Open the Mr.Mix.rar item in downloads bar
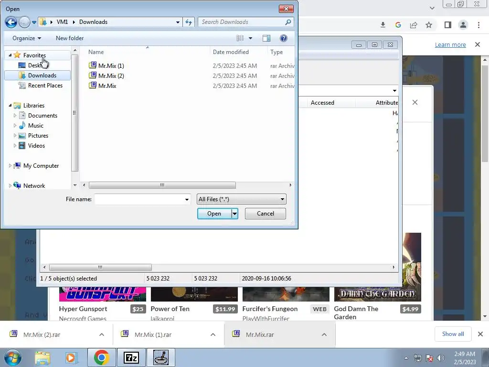489x367 pixels. point(260,335)
